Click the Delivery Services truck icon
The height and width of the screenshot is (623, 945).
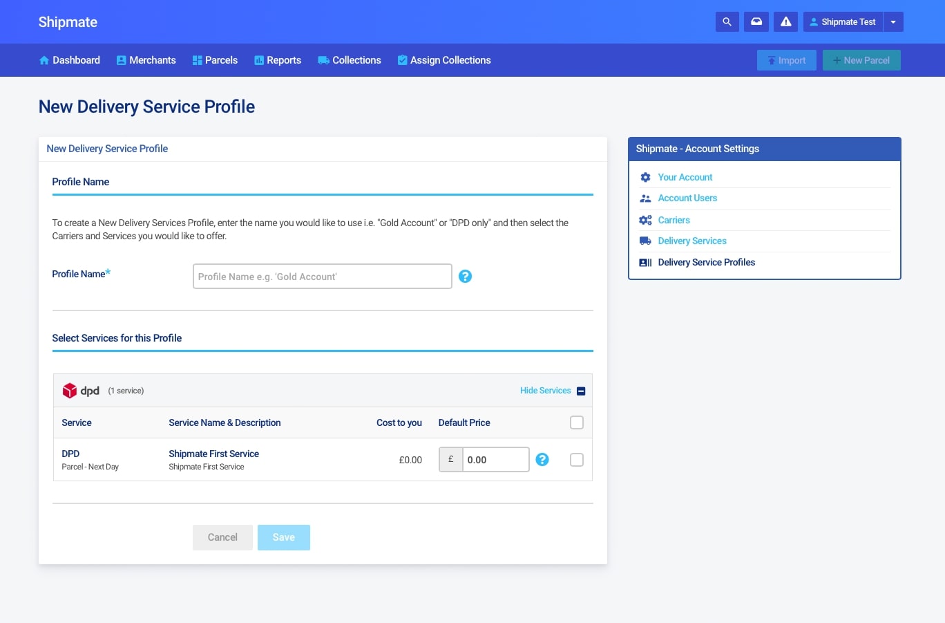pos(645,241)
